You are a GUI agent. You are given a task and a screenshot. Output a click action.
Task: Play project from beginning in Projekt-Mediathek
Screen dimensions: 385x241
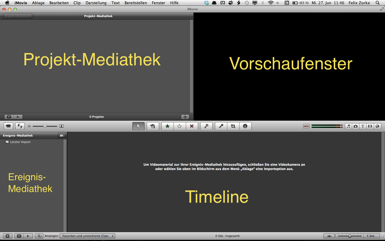click(18, 117)
